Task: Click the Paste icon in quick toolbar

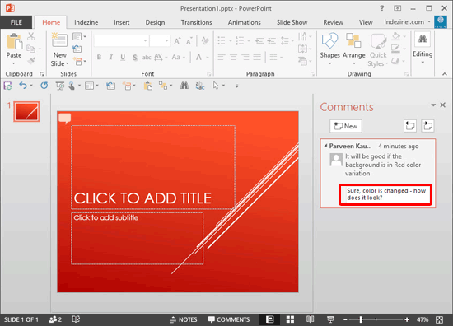Action: click(x=148, y=86)
